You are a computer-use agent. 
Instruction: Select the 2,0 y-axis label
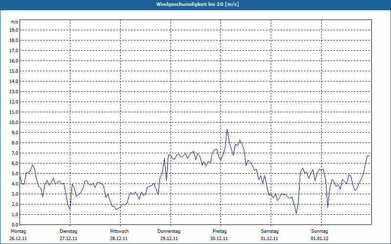15,204
